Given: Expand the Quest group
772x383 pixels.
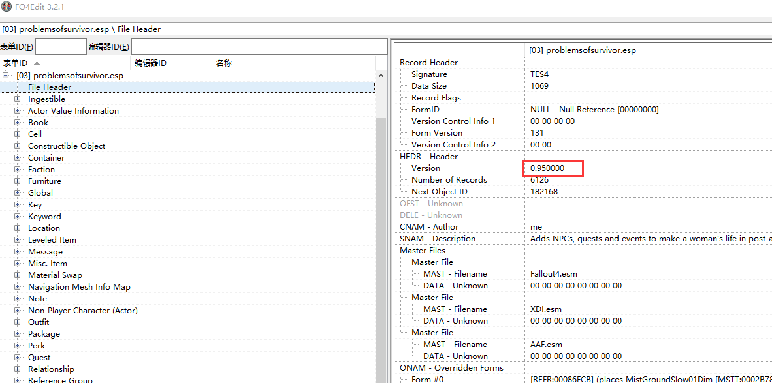Looking at the screenshot, I should 18,358.
